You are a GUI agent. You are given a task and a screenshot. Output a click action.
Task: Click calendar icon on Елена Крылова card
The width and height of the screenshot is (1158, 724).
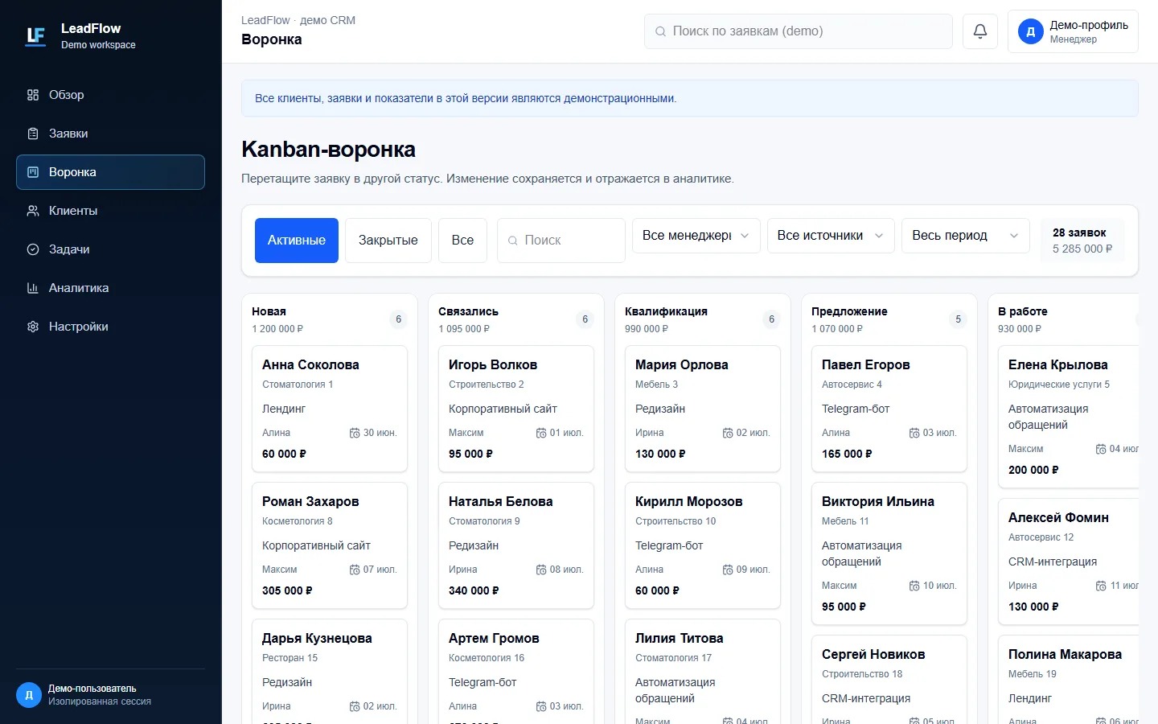[1101, 449]
